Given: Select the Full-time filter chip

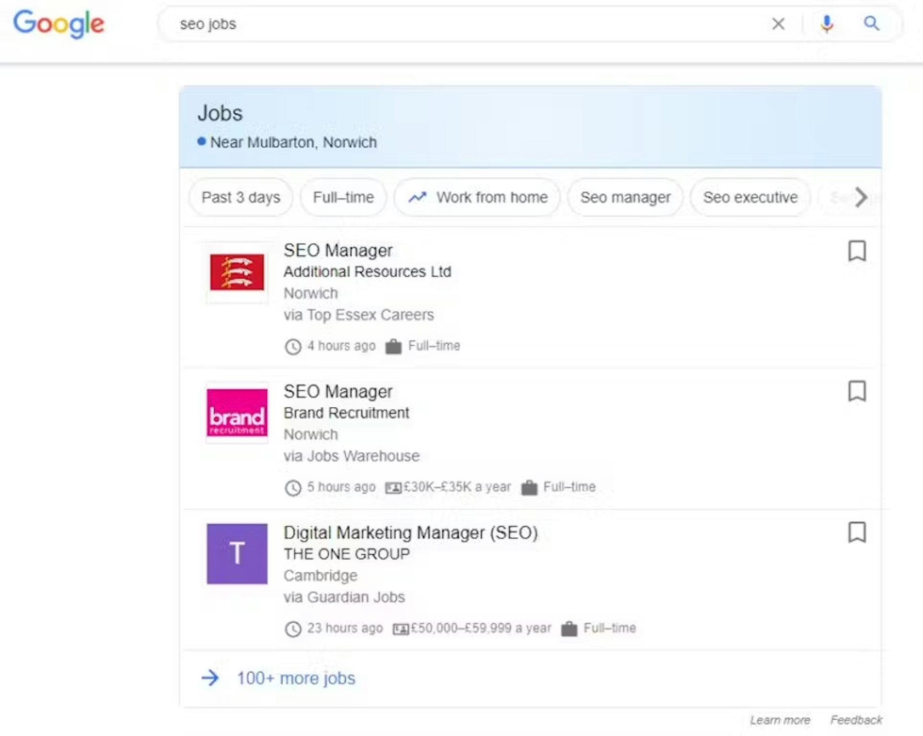Looking at the screenshot, I should tap(343, 197).
